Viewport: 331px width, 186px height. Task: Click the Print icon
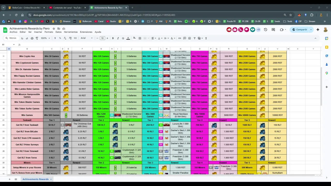click(x=32, y=38)
